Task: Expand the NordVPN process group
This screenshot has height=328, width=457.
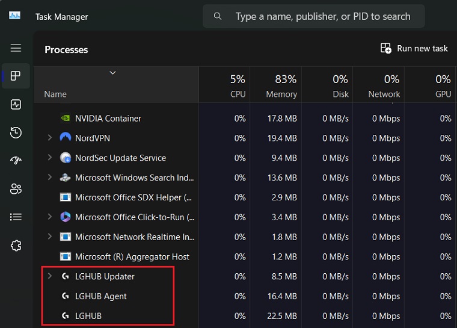Action: point(49,137)
